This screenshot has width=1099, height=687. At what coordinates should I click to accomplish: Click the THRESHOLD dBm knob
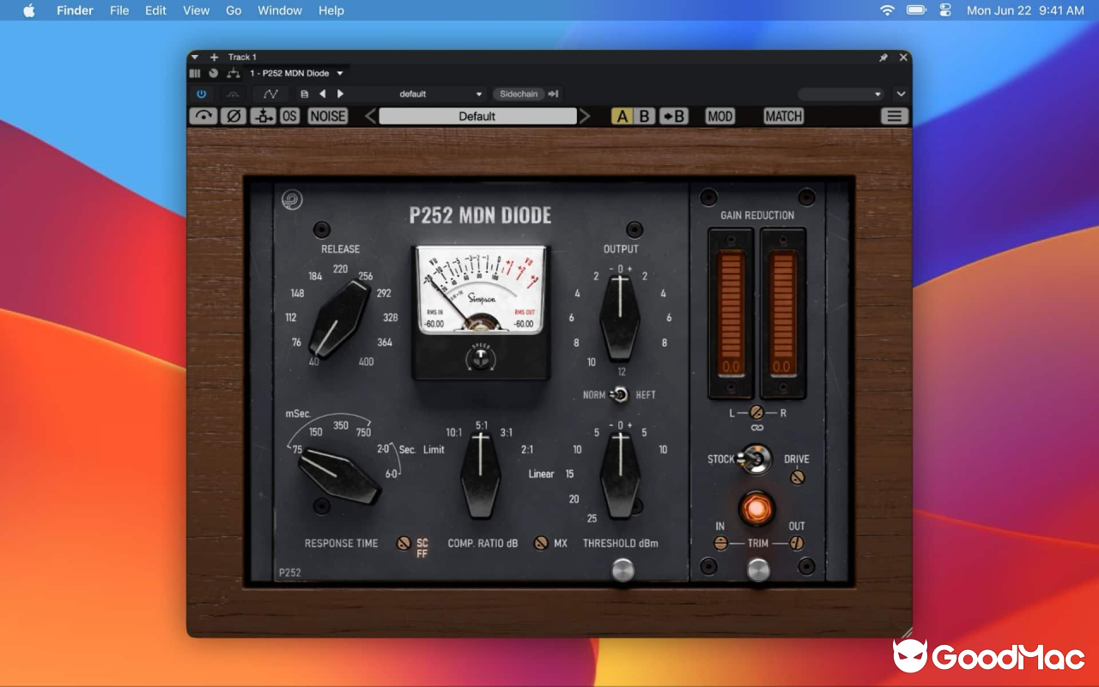tap(619, 476)
